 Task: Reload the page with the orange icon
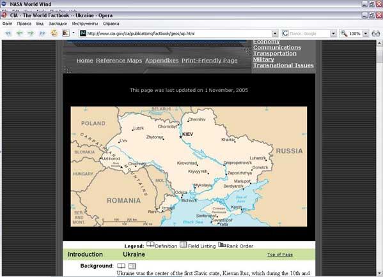click(x=54, y=33)
